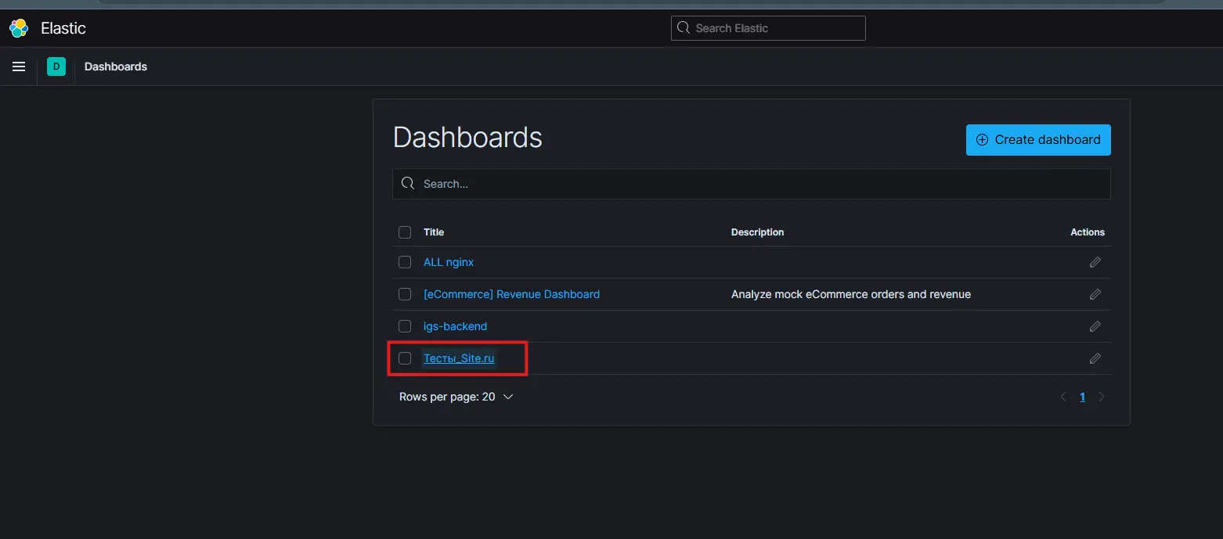Go to previous page arrow
Viewport: 1223px width, 539px height.
click(x=1063, y=397)
